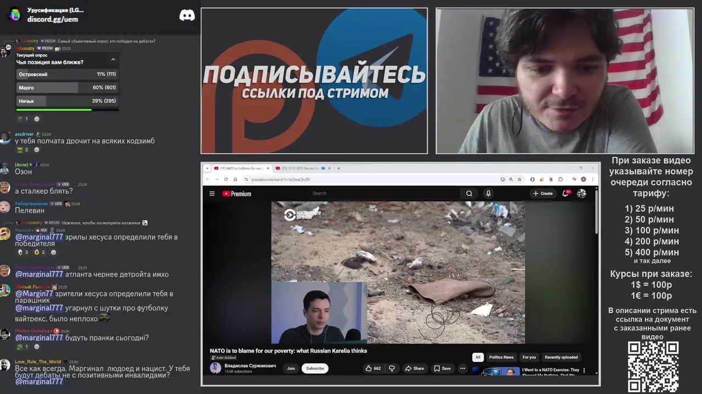Click zoom magnifier icon in address bar
This screenshot has width=702, height=394.
coord(511,179)
